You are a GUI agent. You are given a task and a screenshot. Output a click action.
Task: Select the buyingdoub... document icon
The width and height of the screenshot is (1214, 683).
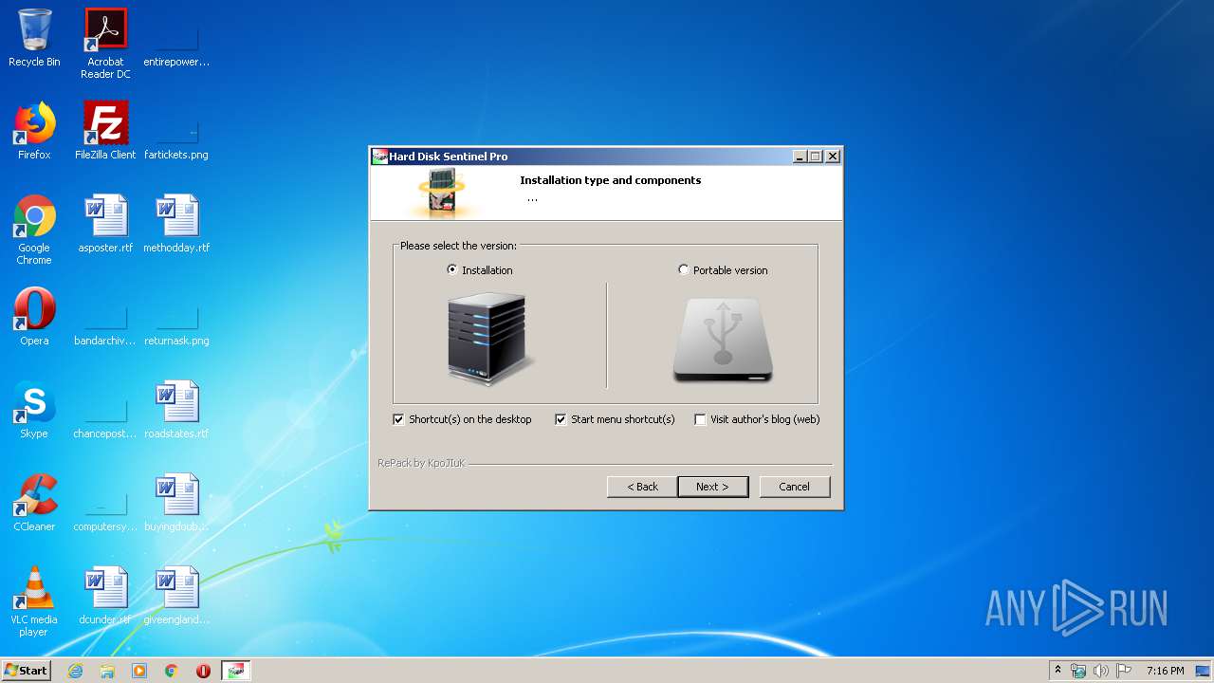[x=176, y=503]
